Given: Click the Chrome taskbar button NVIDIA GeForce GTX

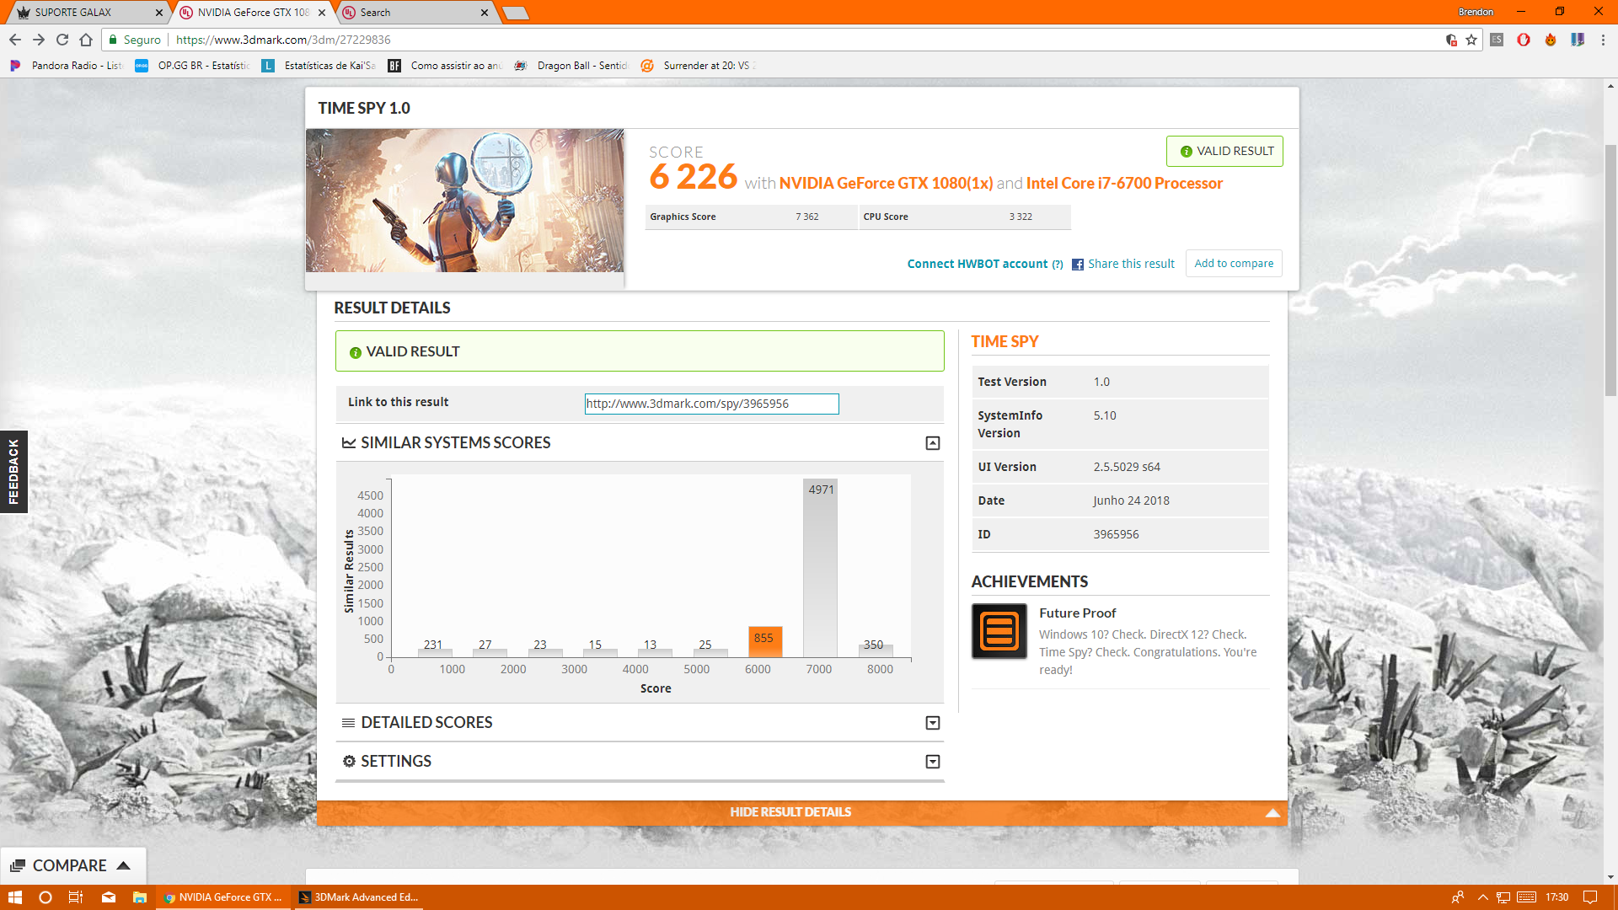Looking at the screenshot, I should [x=223, y=897].
